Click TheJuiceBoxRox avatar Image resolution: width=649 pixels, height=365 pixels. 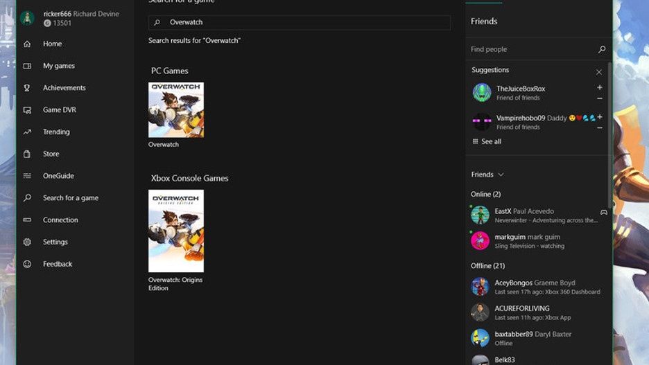[482, 92]
